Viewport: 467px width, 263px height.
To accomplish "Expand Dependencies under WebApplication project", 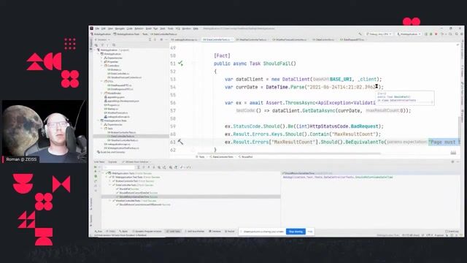I will pyautogui.click(x=101, y=58).
